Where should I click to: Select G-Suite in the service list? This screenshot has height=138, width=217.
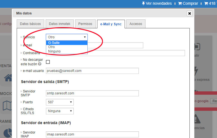pos(67,43)
